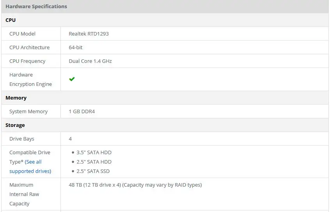
Task: Click the Dual Core 1.4 GHz value
Action: pos(90,61)
